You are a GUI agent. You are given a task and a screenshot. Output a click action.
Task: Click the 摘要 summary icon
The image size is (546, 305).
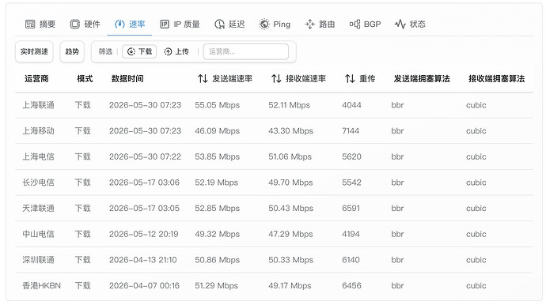[30, 24]
